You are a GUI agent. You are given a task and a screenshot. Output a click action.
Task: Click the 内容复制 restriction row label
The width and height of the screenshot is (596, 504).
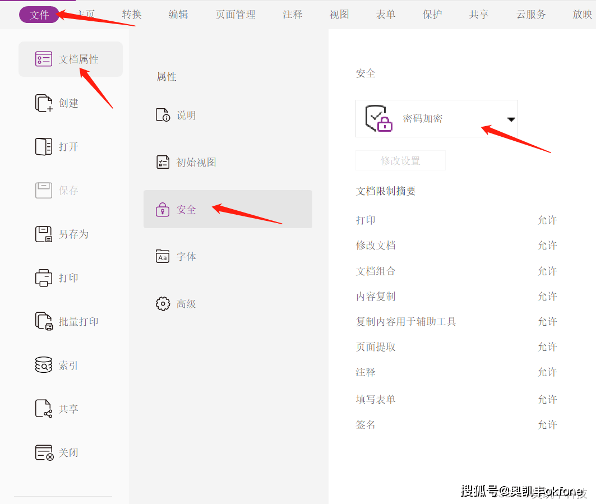[x=376, y=296]
